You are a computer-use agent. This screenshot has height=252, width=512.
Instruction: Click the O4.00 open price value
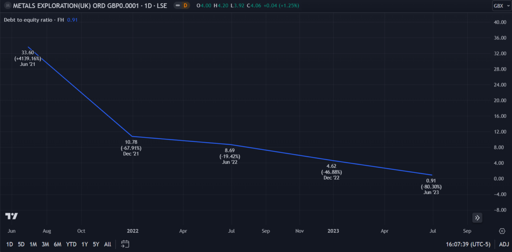point(204,6)
